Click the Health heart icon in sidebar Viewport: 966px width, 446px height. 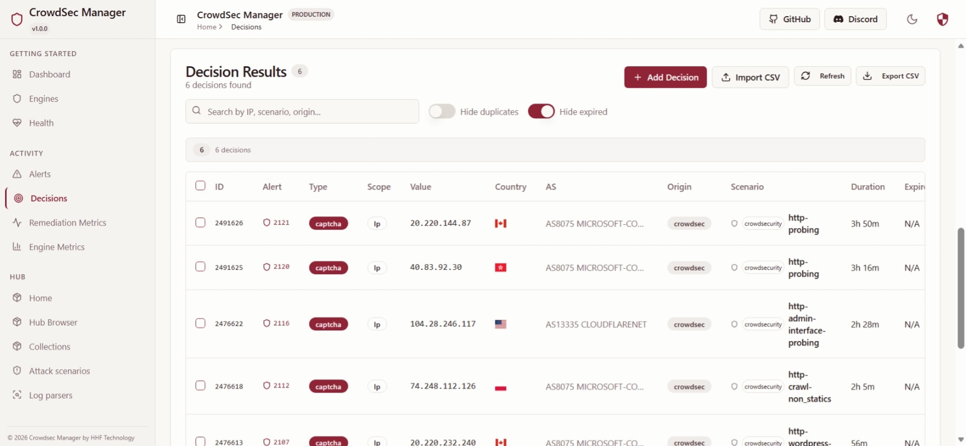click(x=17, y=123)
